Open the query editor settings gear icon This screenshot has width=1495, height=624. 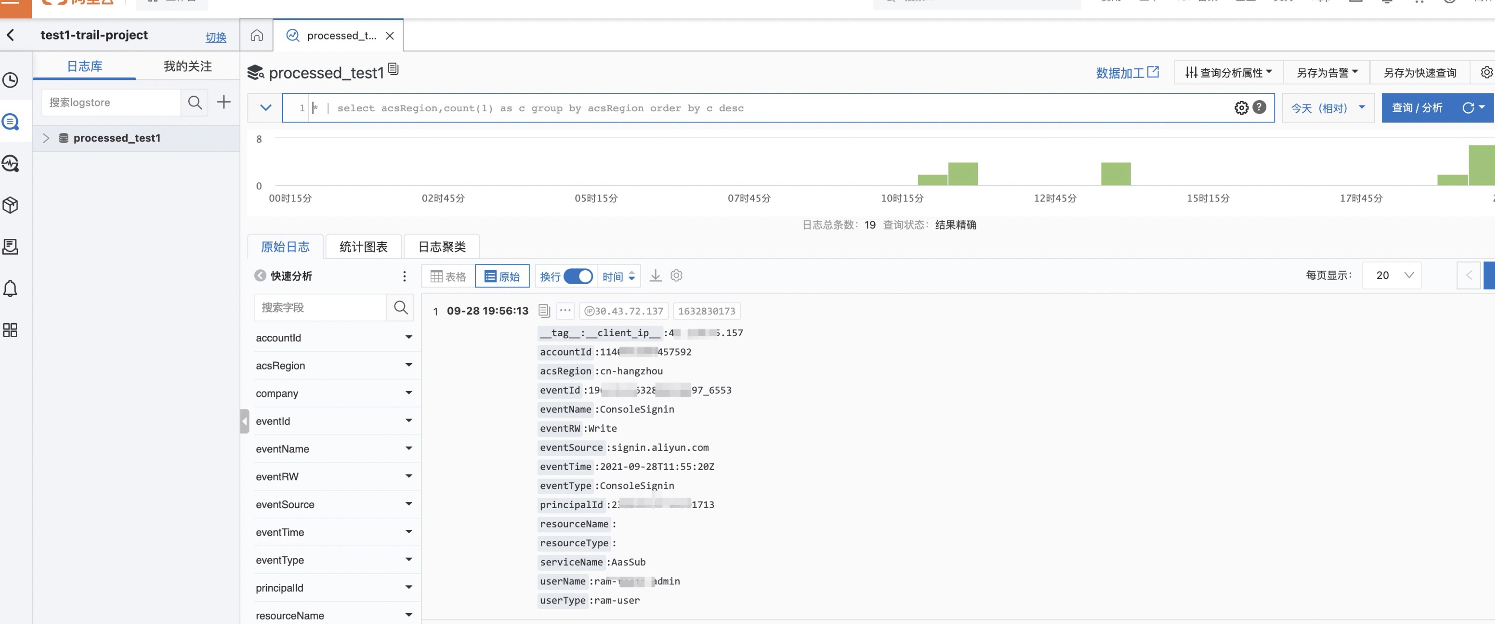(1241, 108)
